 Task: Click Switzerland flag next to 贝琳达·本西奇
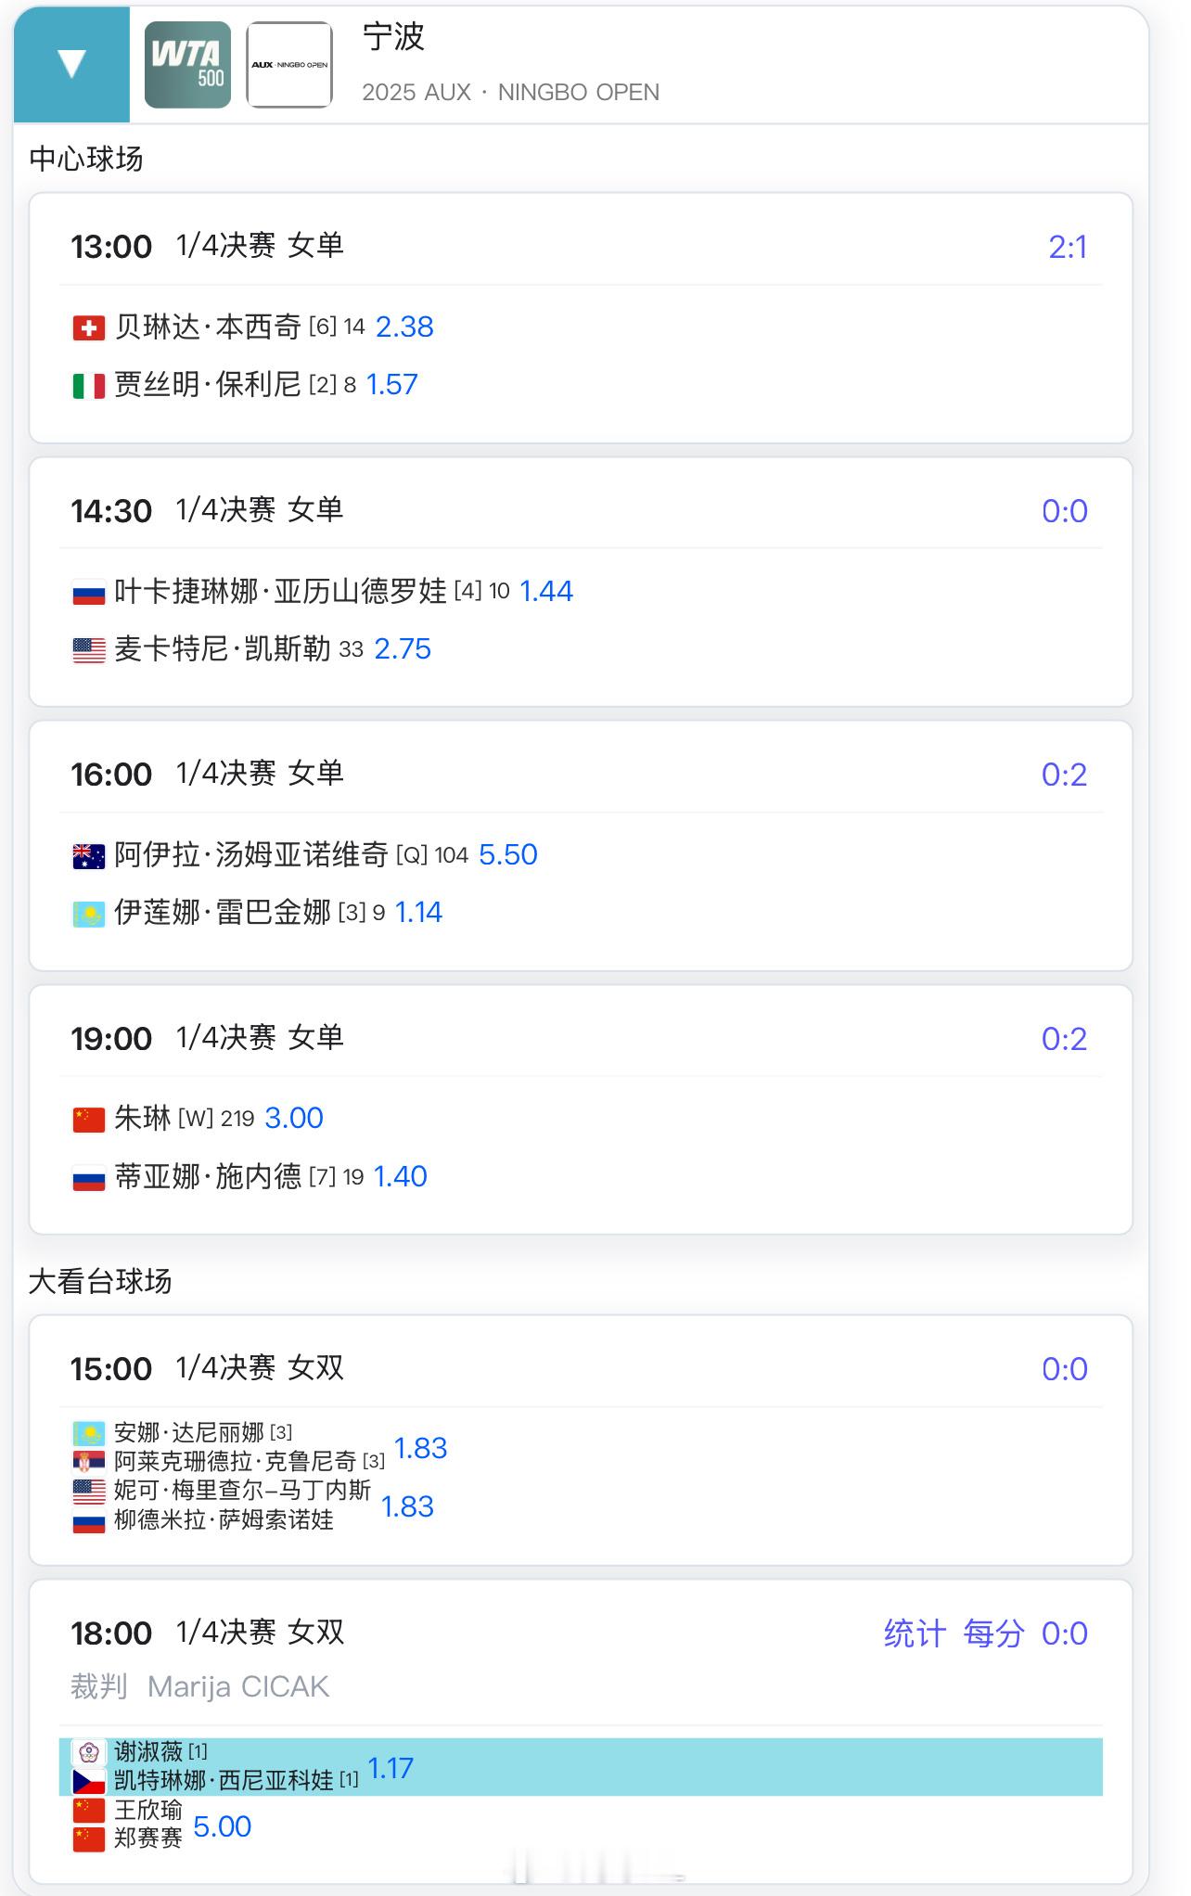click(x=88, y=327)
